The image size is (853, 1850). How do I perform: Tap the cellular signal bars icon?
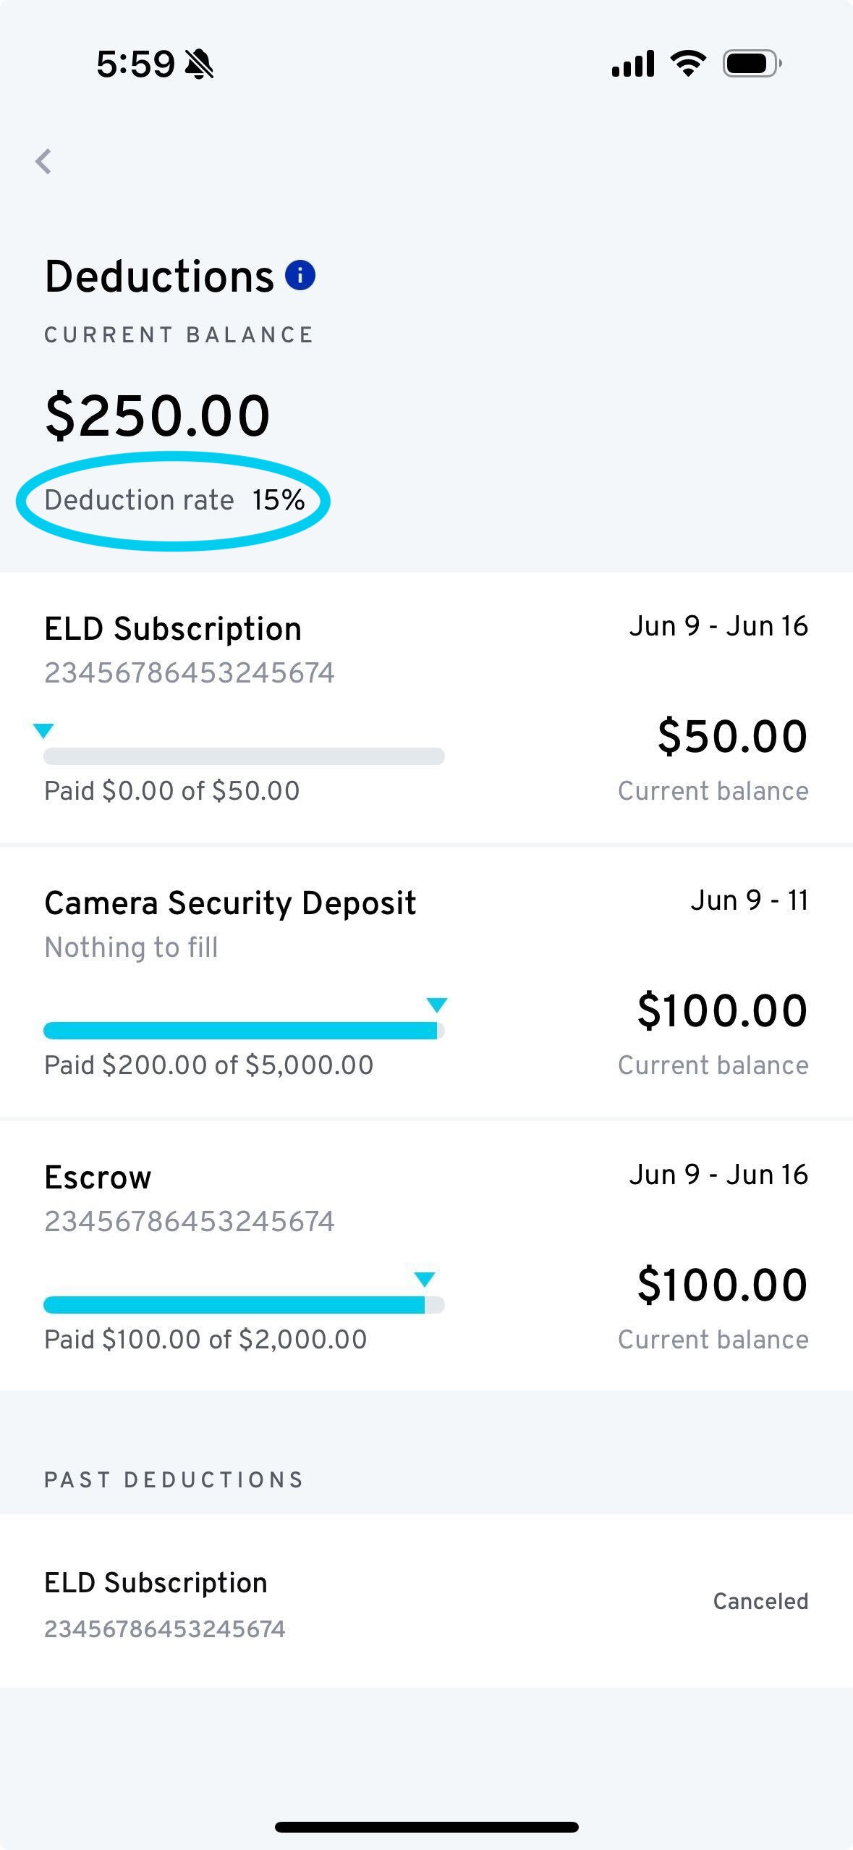pos(633,64)
